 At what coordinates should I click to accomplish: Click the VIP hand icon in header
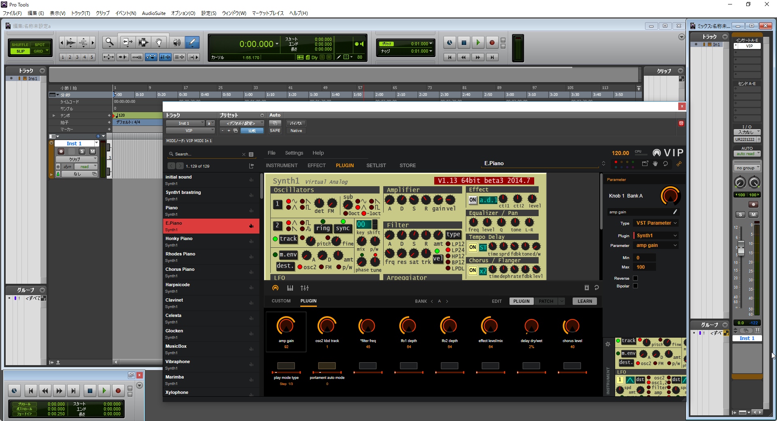pos(655,164)
